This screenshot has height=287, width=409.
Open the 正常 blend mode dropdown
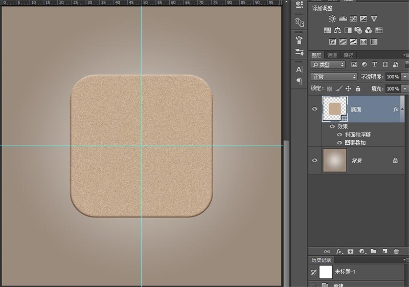(x=334, y=77)
